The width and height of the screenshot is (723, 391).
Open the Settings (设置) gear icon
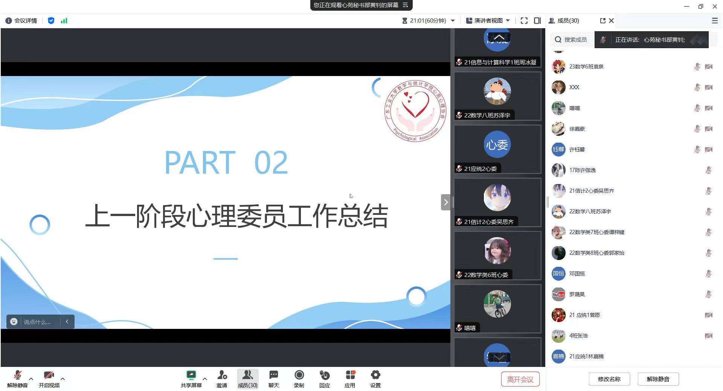pyautogui.click(x=375, y=375)
